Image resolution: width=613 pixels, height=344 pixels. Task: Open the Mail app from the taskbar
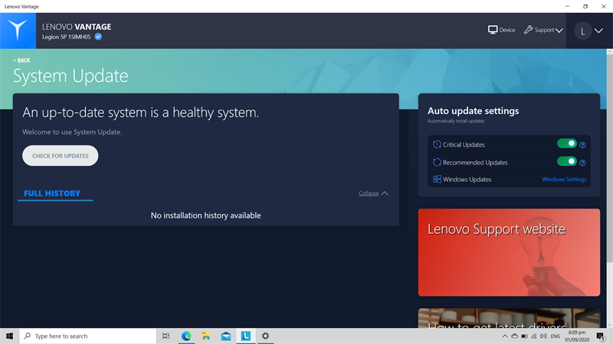tap(226, 336)
